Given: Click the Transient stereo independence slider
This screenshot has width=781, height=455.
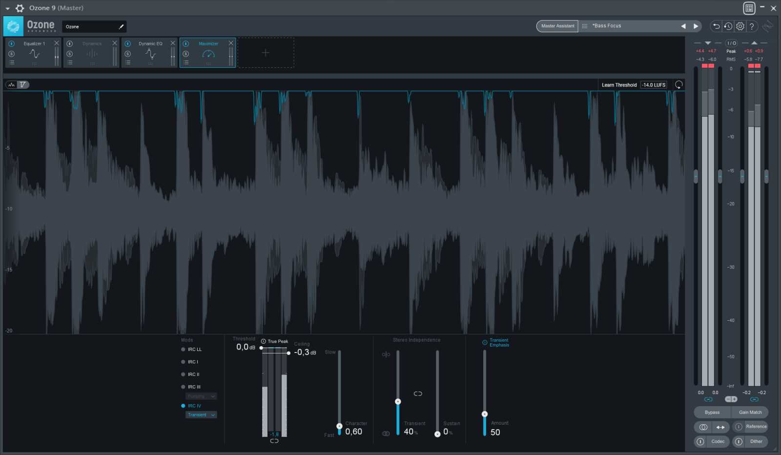Looking at the screenshot, I should click(398, 401).
